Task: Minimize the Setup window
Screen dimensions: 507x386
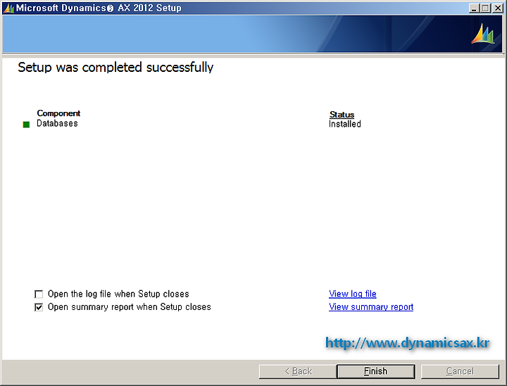Action: pyautogui.click(x=474, y=8)
